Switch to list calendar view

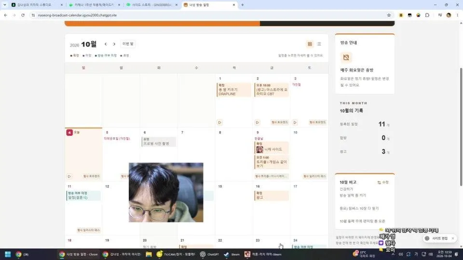click(x=319, y=44)
